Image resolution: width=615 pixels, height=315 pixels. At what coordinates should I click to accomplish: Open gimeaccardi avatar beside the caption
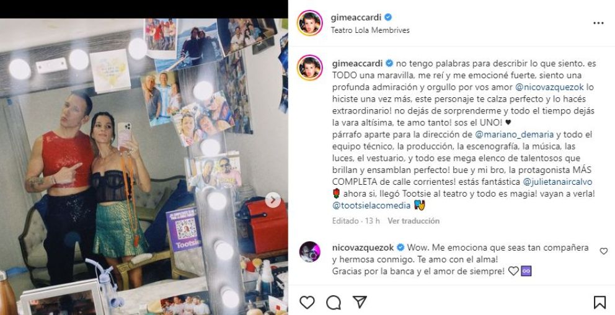point(310,68)
